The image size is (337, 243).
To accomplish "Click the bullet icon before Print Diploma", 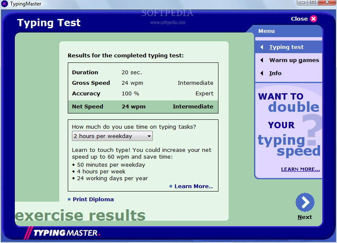I will click(x=69, y=199).
